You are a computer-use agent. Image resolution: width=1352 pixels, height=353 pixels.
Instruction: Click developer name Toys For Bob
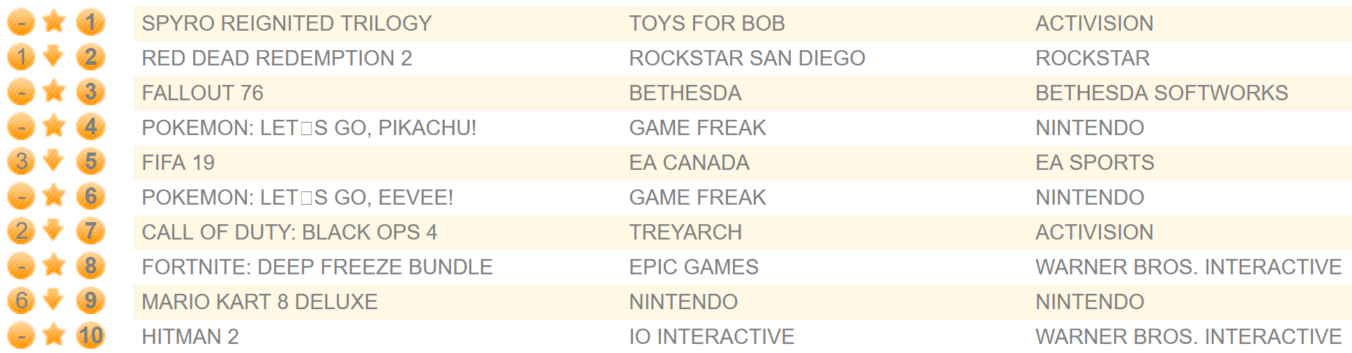(706, 24)
